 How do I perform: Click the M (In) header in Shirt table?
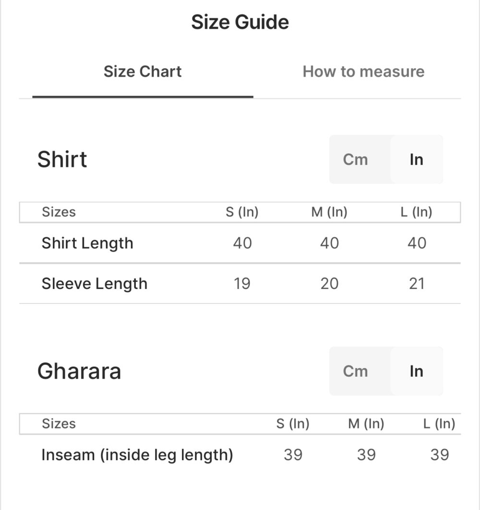[x=329, y=212]
